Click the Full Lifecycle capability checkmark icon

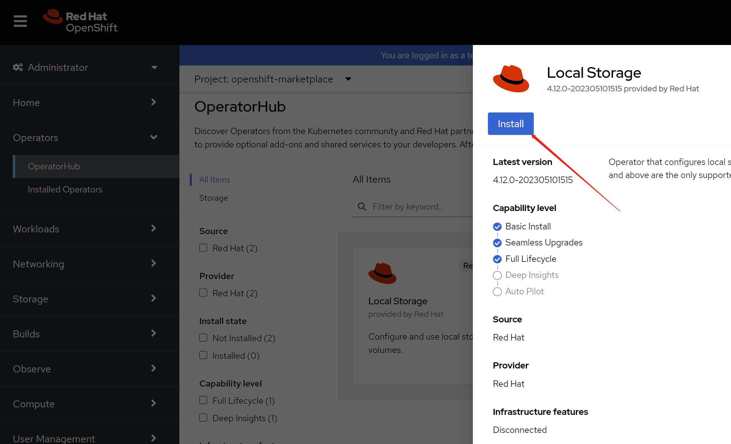497,259
